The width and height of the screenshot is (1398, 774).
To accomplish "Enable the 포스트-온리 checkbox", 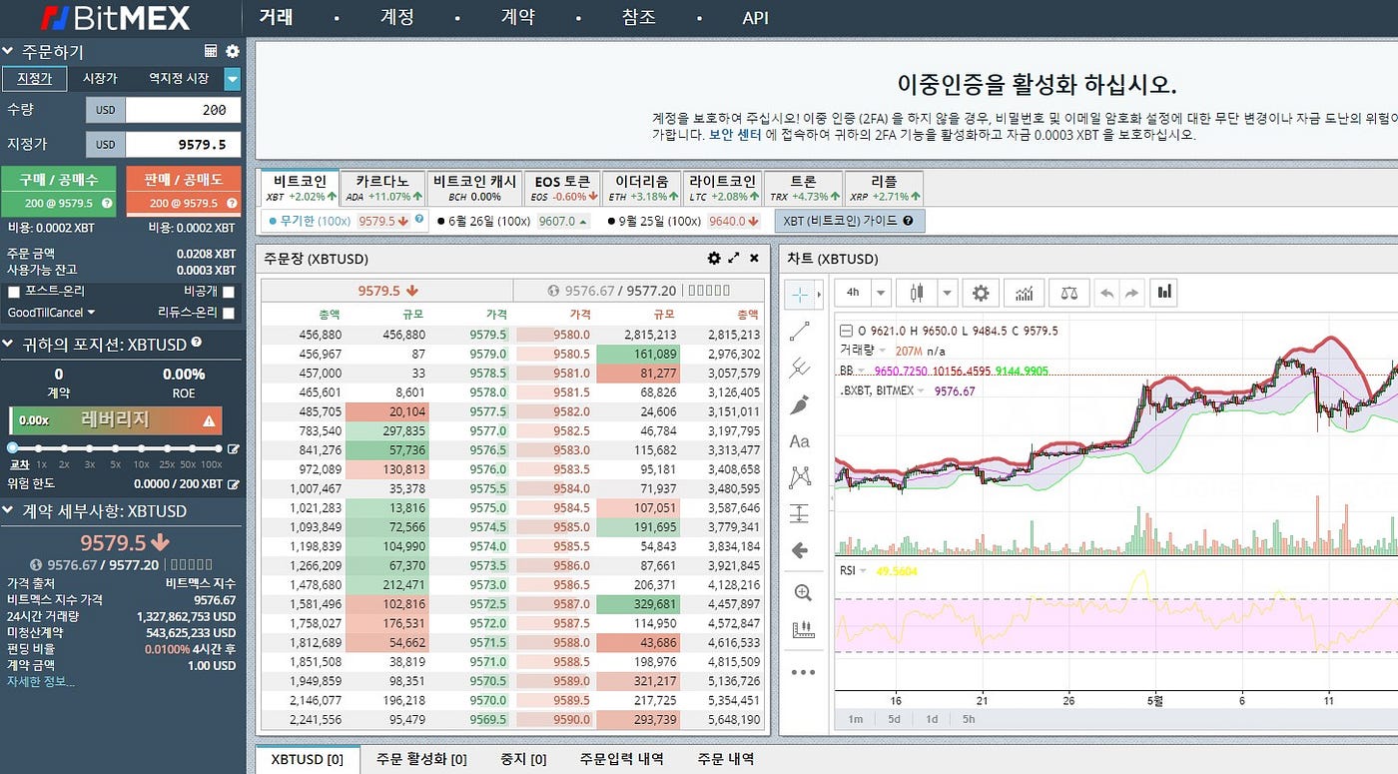I will click(14, 292).
